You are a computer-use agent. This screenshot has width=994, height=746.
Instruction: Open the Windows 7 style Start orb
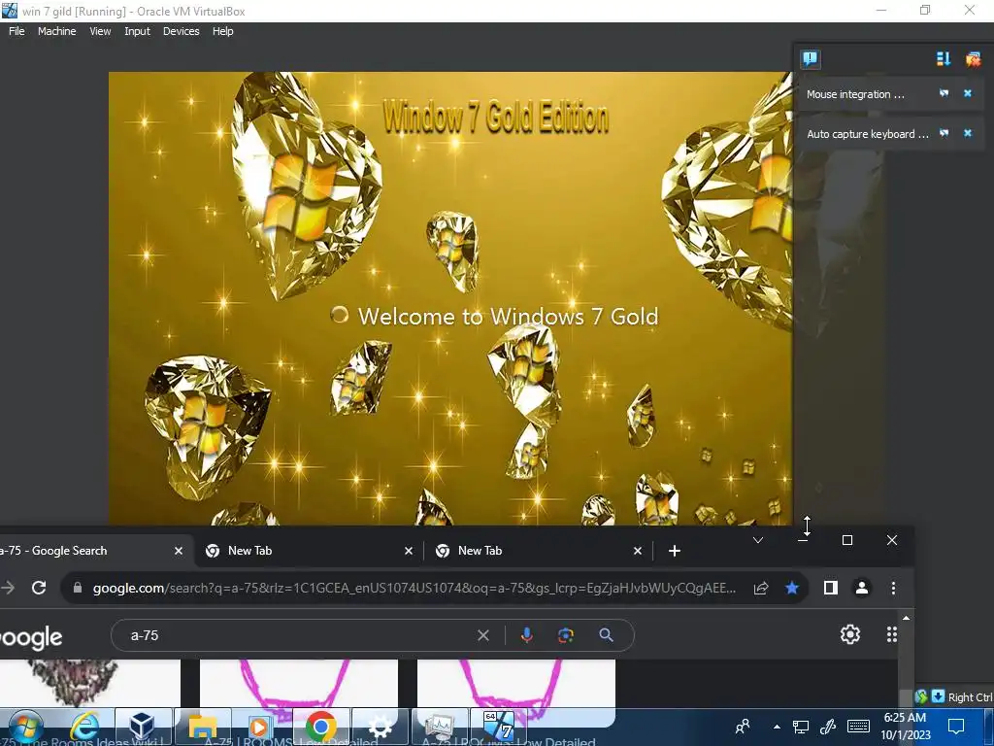point(26,727)
